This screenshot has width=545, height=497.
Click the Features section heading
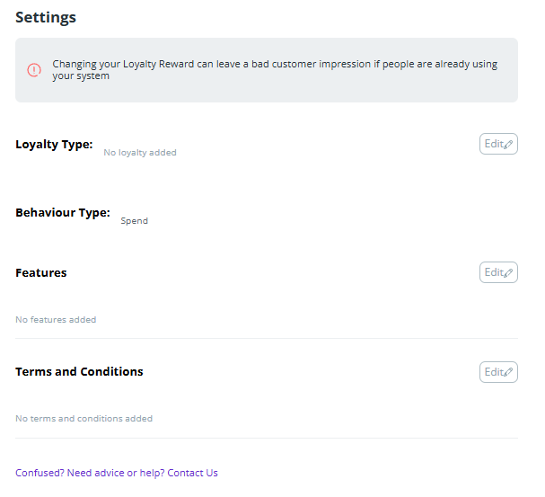point(41,272)
